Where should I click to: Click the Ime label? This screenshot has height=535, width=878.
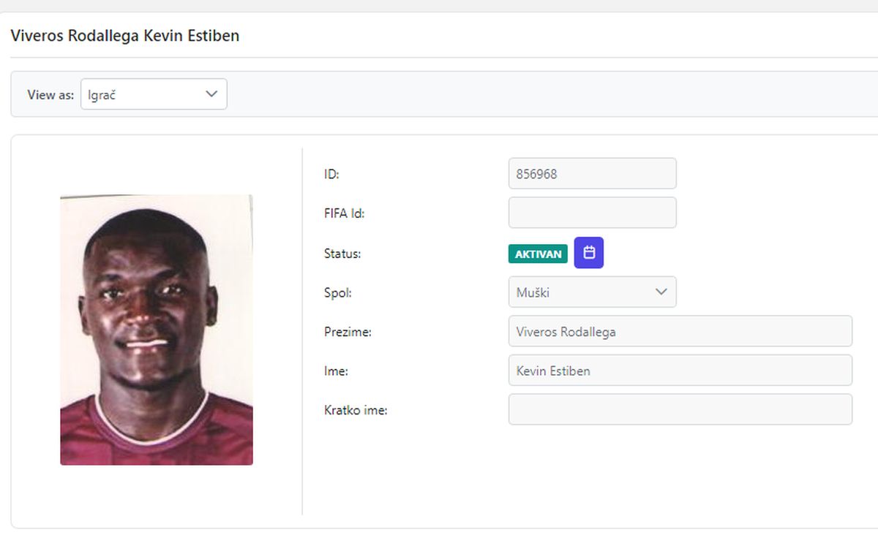point(336,371)
